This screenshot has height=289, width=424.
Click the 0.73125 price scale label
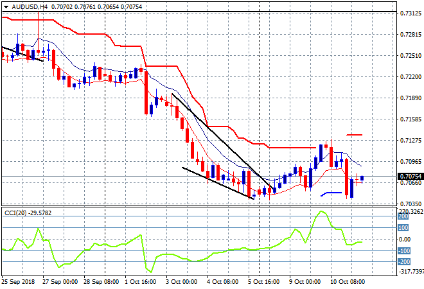tap(411, 13)
